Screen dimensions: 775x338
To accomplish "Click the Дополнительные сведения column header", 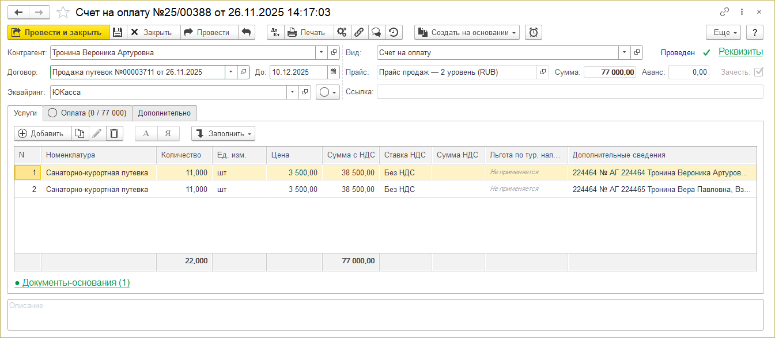I will [x=662, y=155].
